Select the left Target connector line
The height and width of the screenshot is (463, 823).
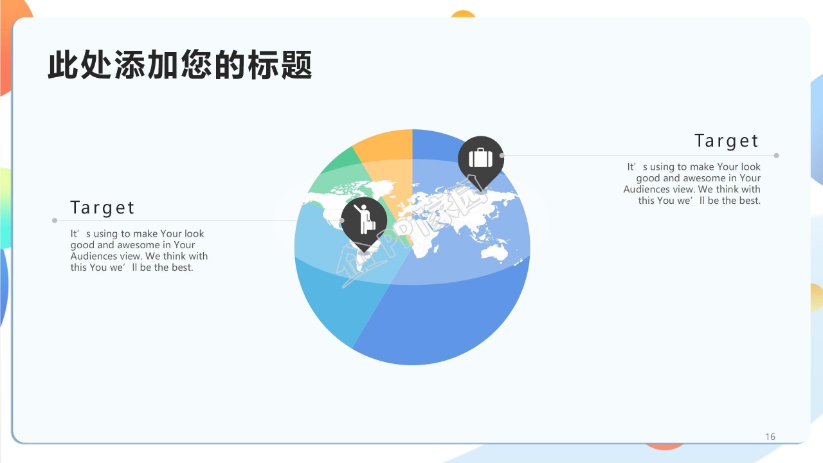coord(193,220)
